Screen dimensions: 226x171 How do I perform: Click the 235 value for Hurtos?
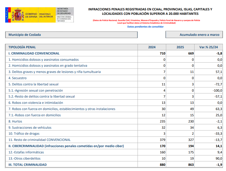click(x=163, y=121)
